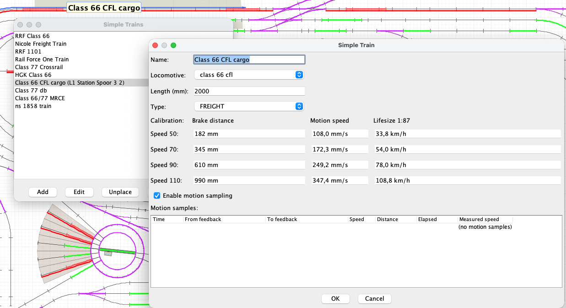Select ns 1858 train in list
This screenshot has width=566, height=308.
tap(81, 106)
